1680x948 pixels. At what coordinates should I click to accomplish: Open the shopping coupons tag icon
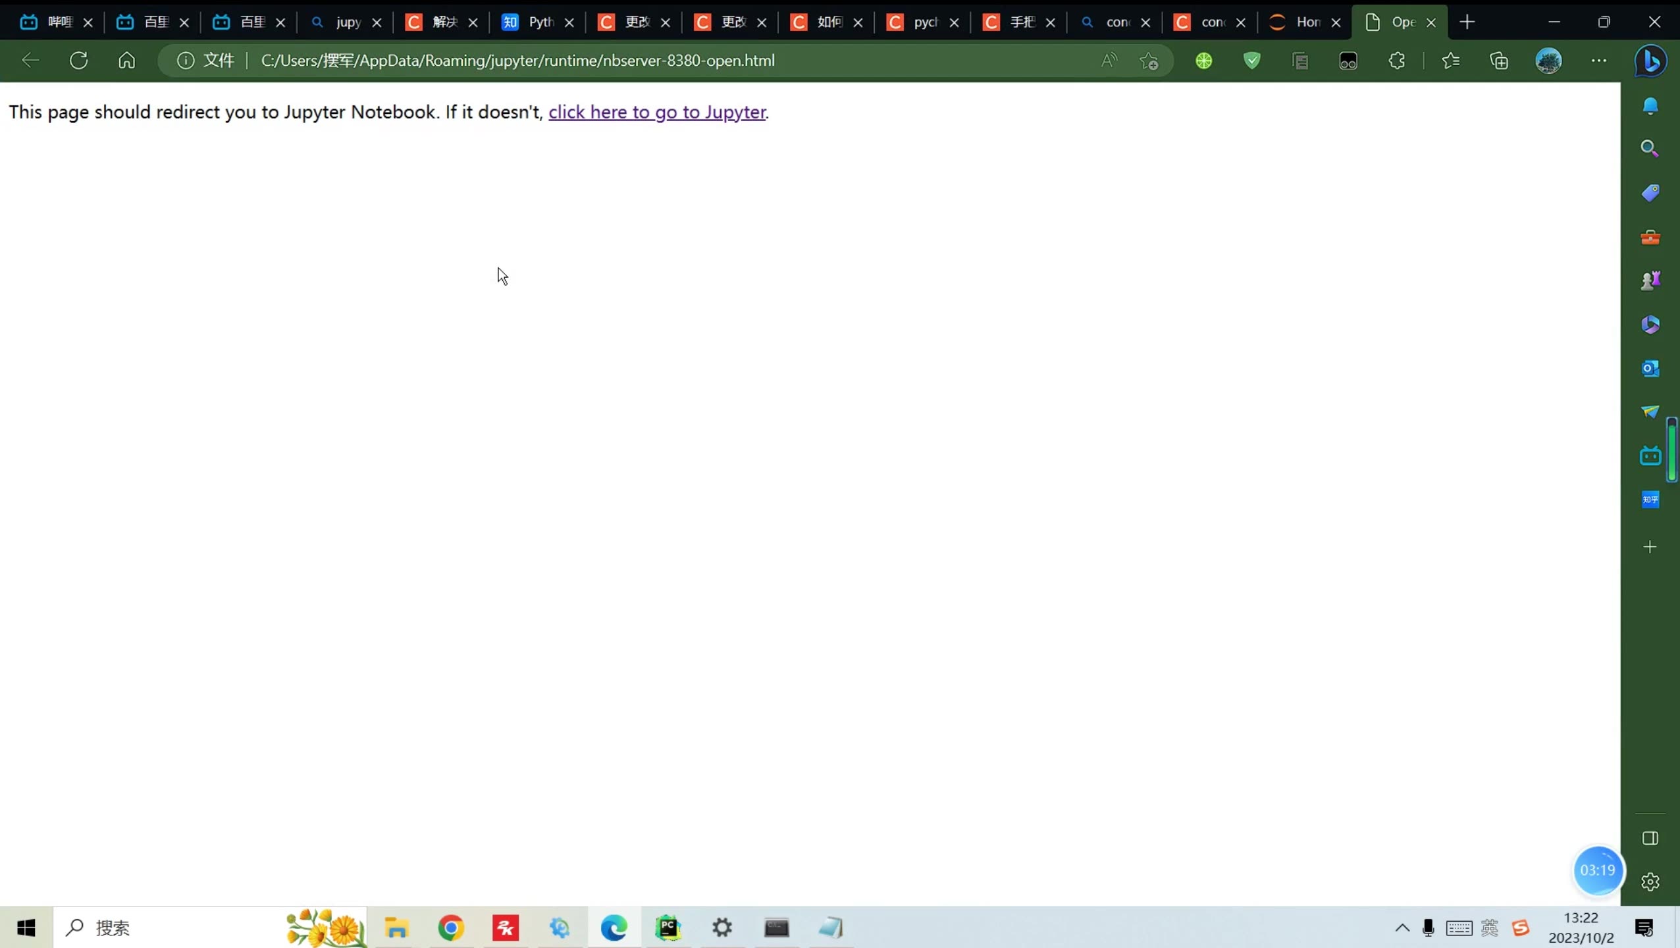click(1651, 193)
